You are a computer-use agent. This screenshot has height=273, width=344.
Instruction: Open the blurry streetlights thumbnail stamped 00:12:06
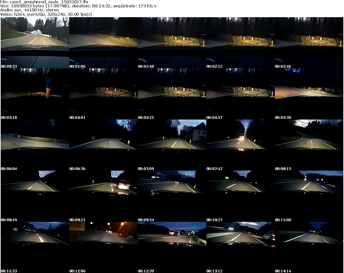[x=103, y=247]
